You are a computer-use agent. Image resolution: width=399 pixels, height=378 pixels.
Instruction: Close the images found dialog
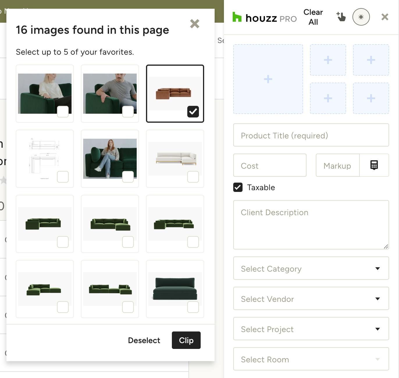[x=195, y=24]
